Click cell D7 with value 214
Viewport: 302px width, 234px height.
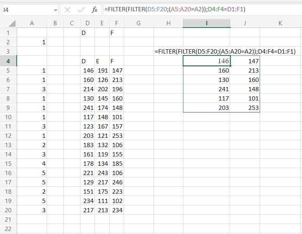pyautogui.click(x=87, y=89)
